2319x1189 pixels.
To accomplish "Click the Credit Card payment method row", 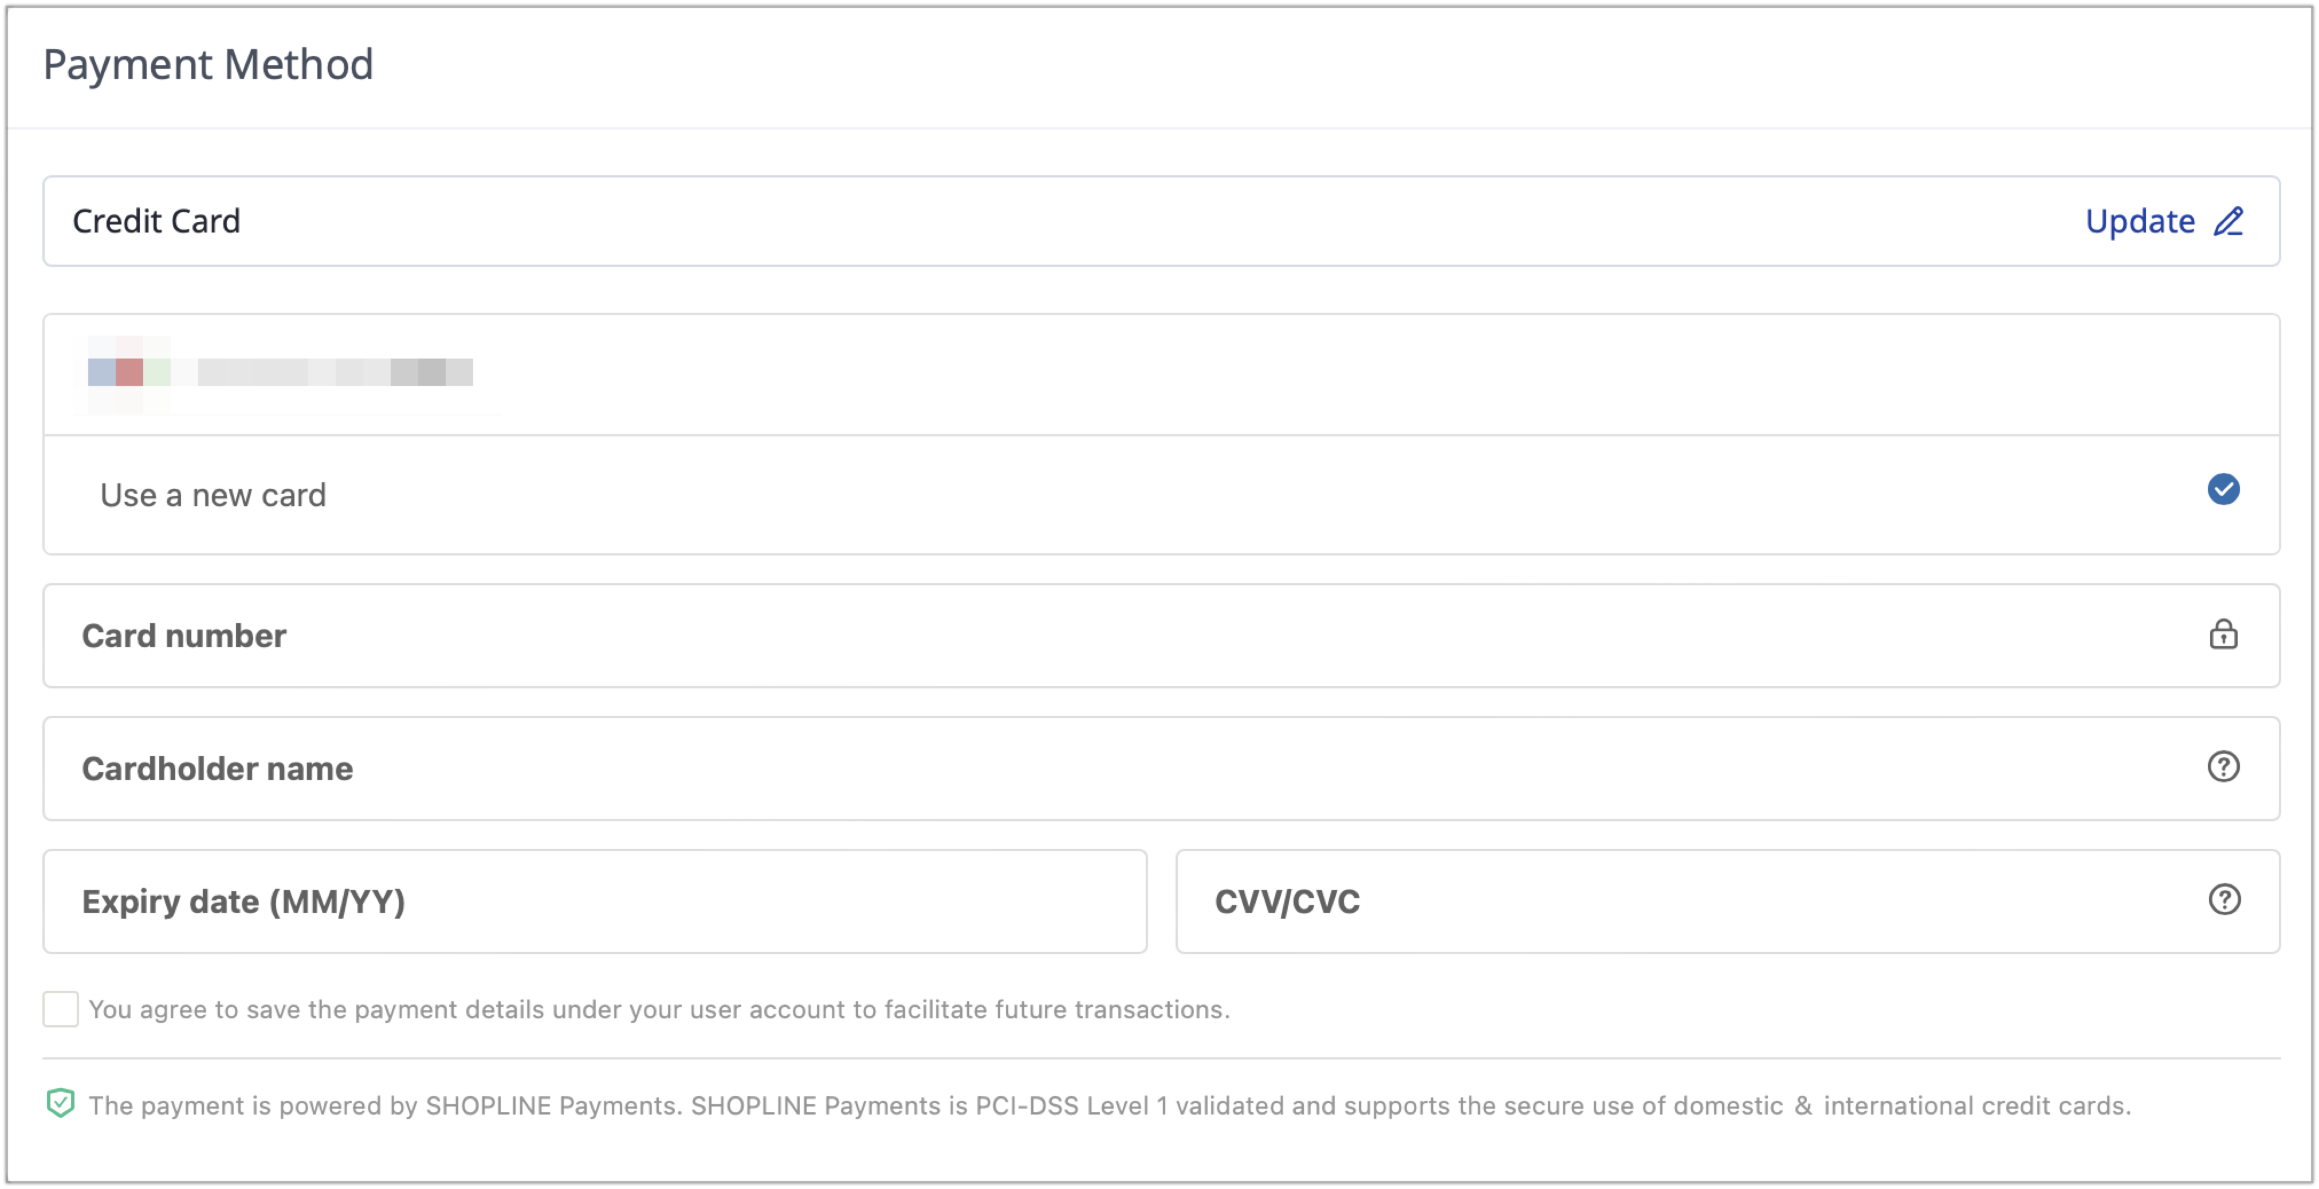I will point(1161,222).
